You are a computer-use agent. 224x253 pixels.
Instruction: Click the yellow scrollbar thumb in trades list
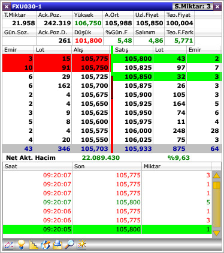217,185
